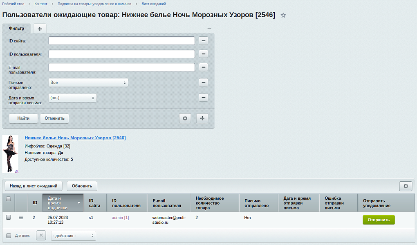Open the Дата и время отправки письма dropdown

[x=72, y=97]
